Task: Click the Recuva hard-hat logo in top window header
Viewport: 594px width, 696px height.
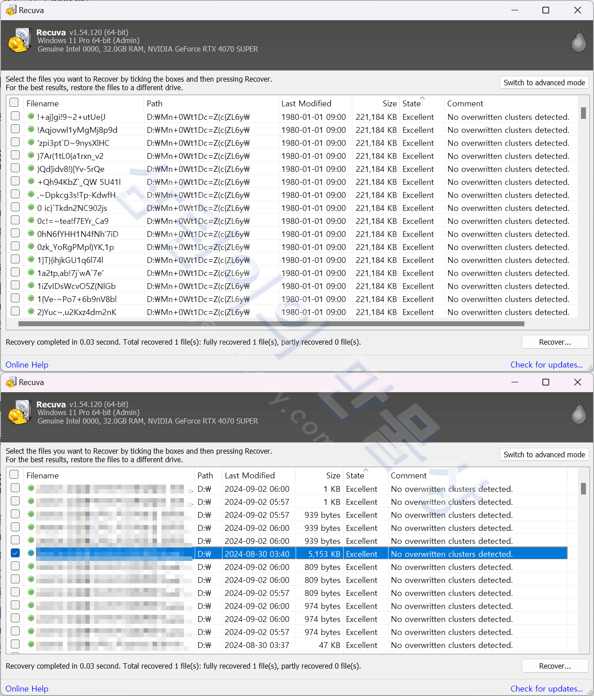Action: 19,40
